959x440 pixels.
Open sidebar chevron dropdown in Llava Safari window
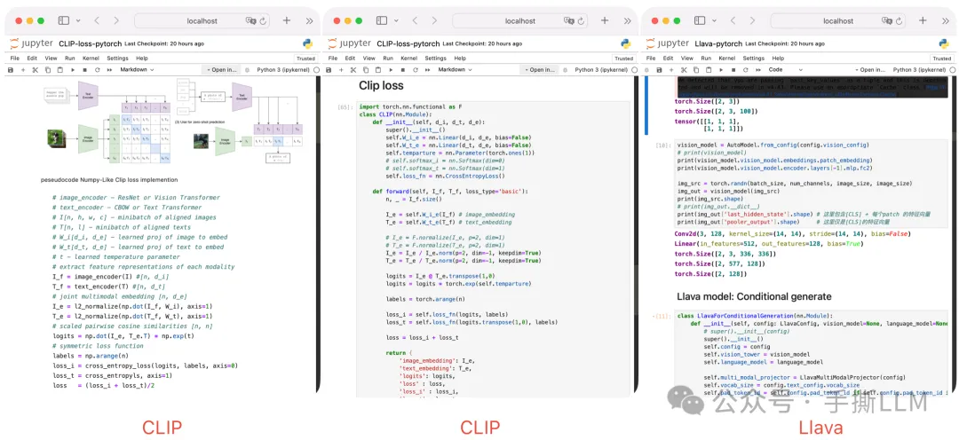(x=714, y=20)
